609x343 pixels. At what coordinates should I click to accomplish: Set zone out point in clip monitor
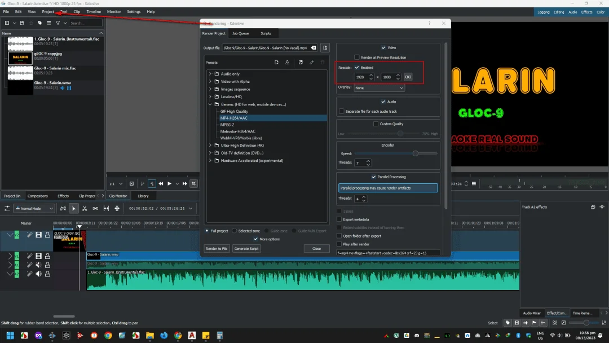click(x=152, y=184)
